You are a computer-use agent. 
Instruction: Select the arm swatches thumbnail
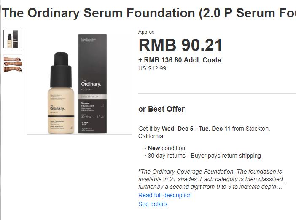coord(13,64)
